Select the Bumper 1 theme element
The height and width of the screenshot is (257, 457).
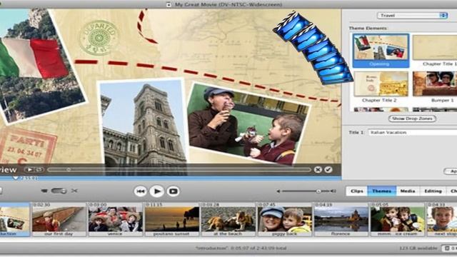coord(435,87)
